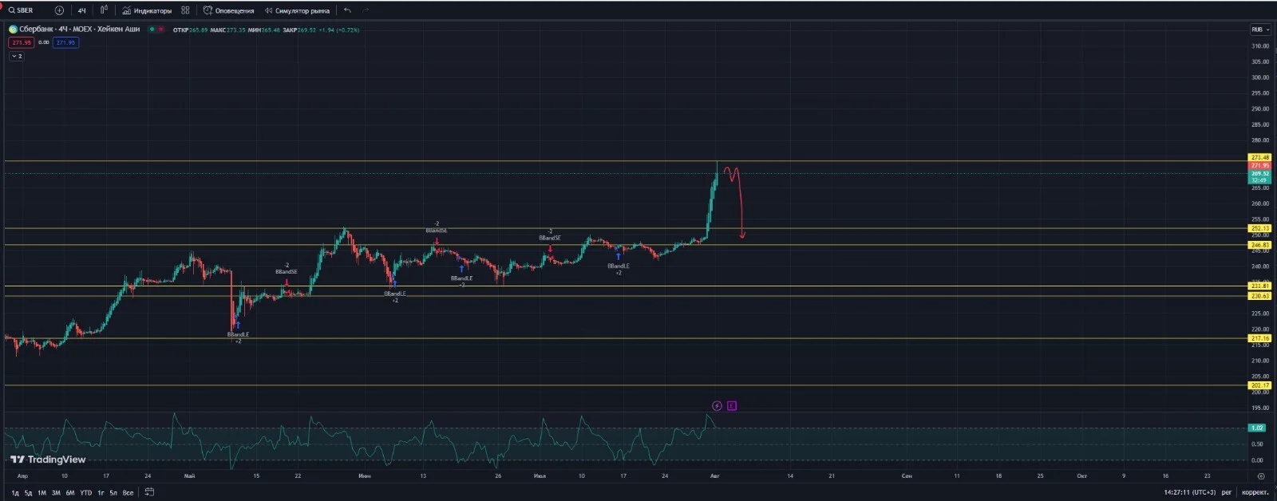1277x501 pixels.
Task: Select the 5л date range
Action: 113,493
